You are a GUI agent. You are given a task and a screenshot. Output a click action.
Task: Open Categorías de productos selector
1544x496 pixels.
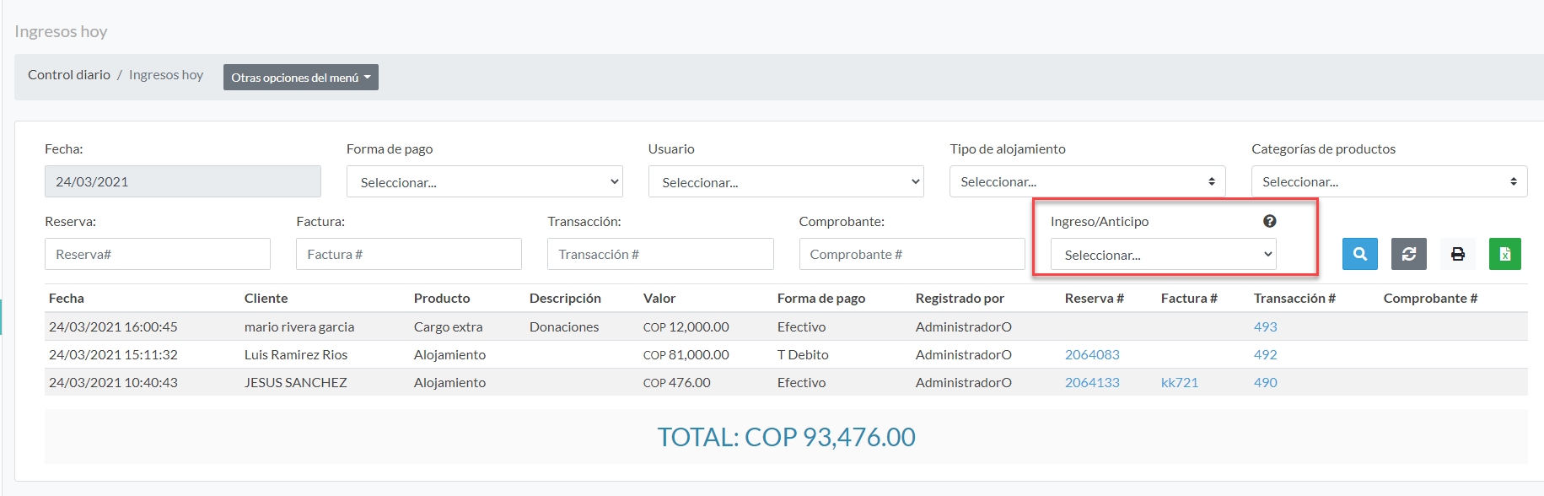click(1388, 182)
